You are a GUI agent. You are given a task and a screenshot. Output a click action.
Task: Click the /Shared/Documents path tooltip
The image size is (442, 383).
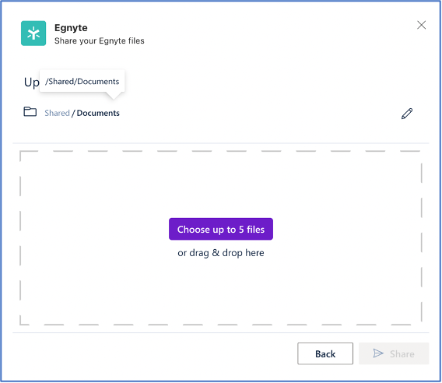coord(82,81)
